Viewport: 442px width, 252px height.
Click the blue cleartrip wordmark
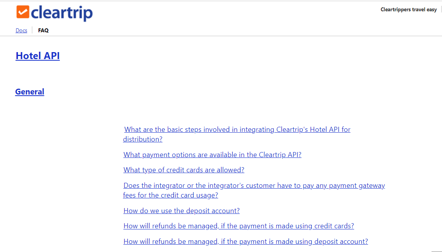[61, 13]
